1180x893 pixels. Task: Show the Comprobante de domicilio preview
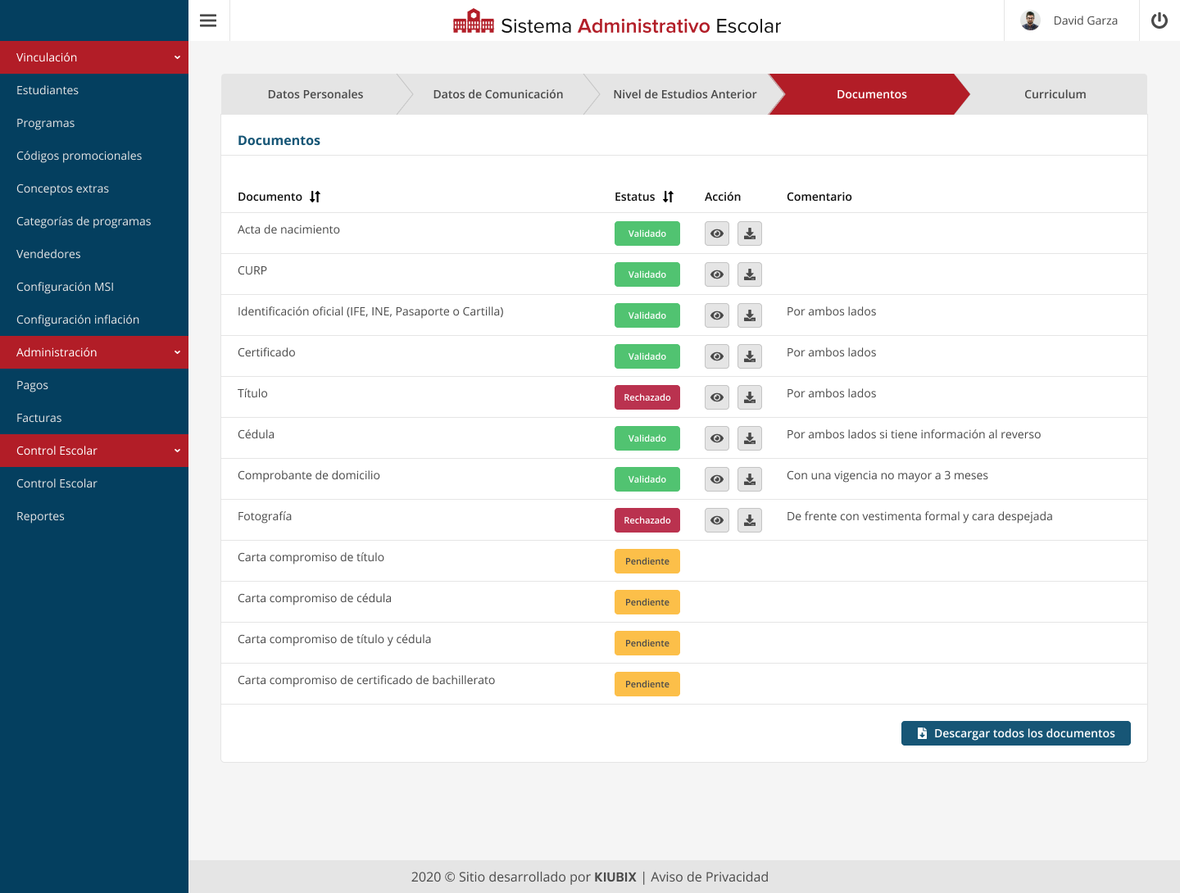click(x=717, y=479)
